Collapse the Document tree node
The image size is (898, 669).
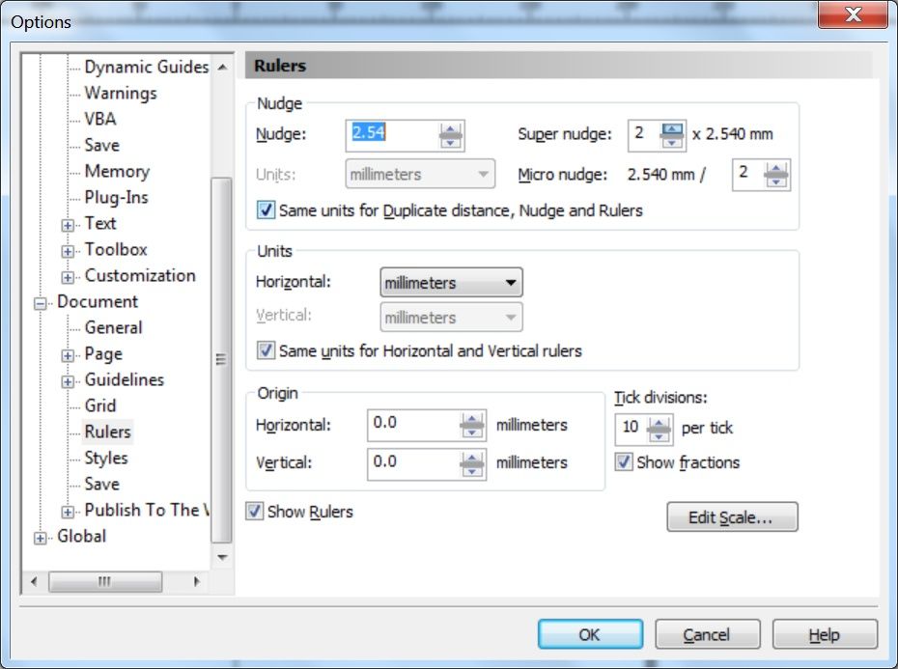(41, 303)
